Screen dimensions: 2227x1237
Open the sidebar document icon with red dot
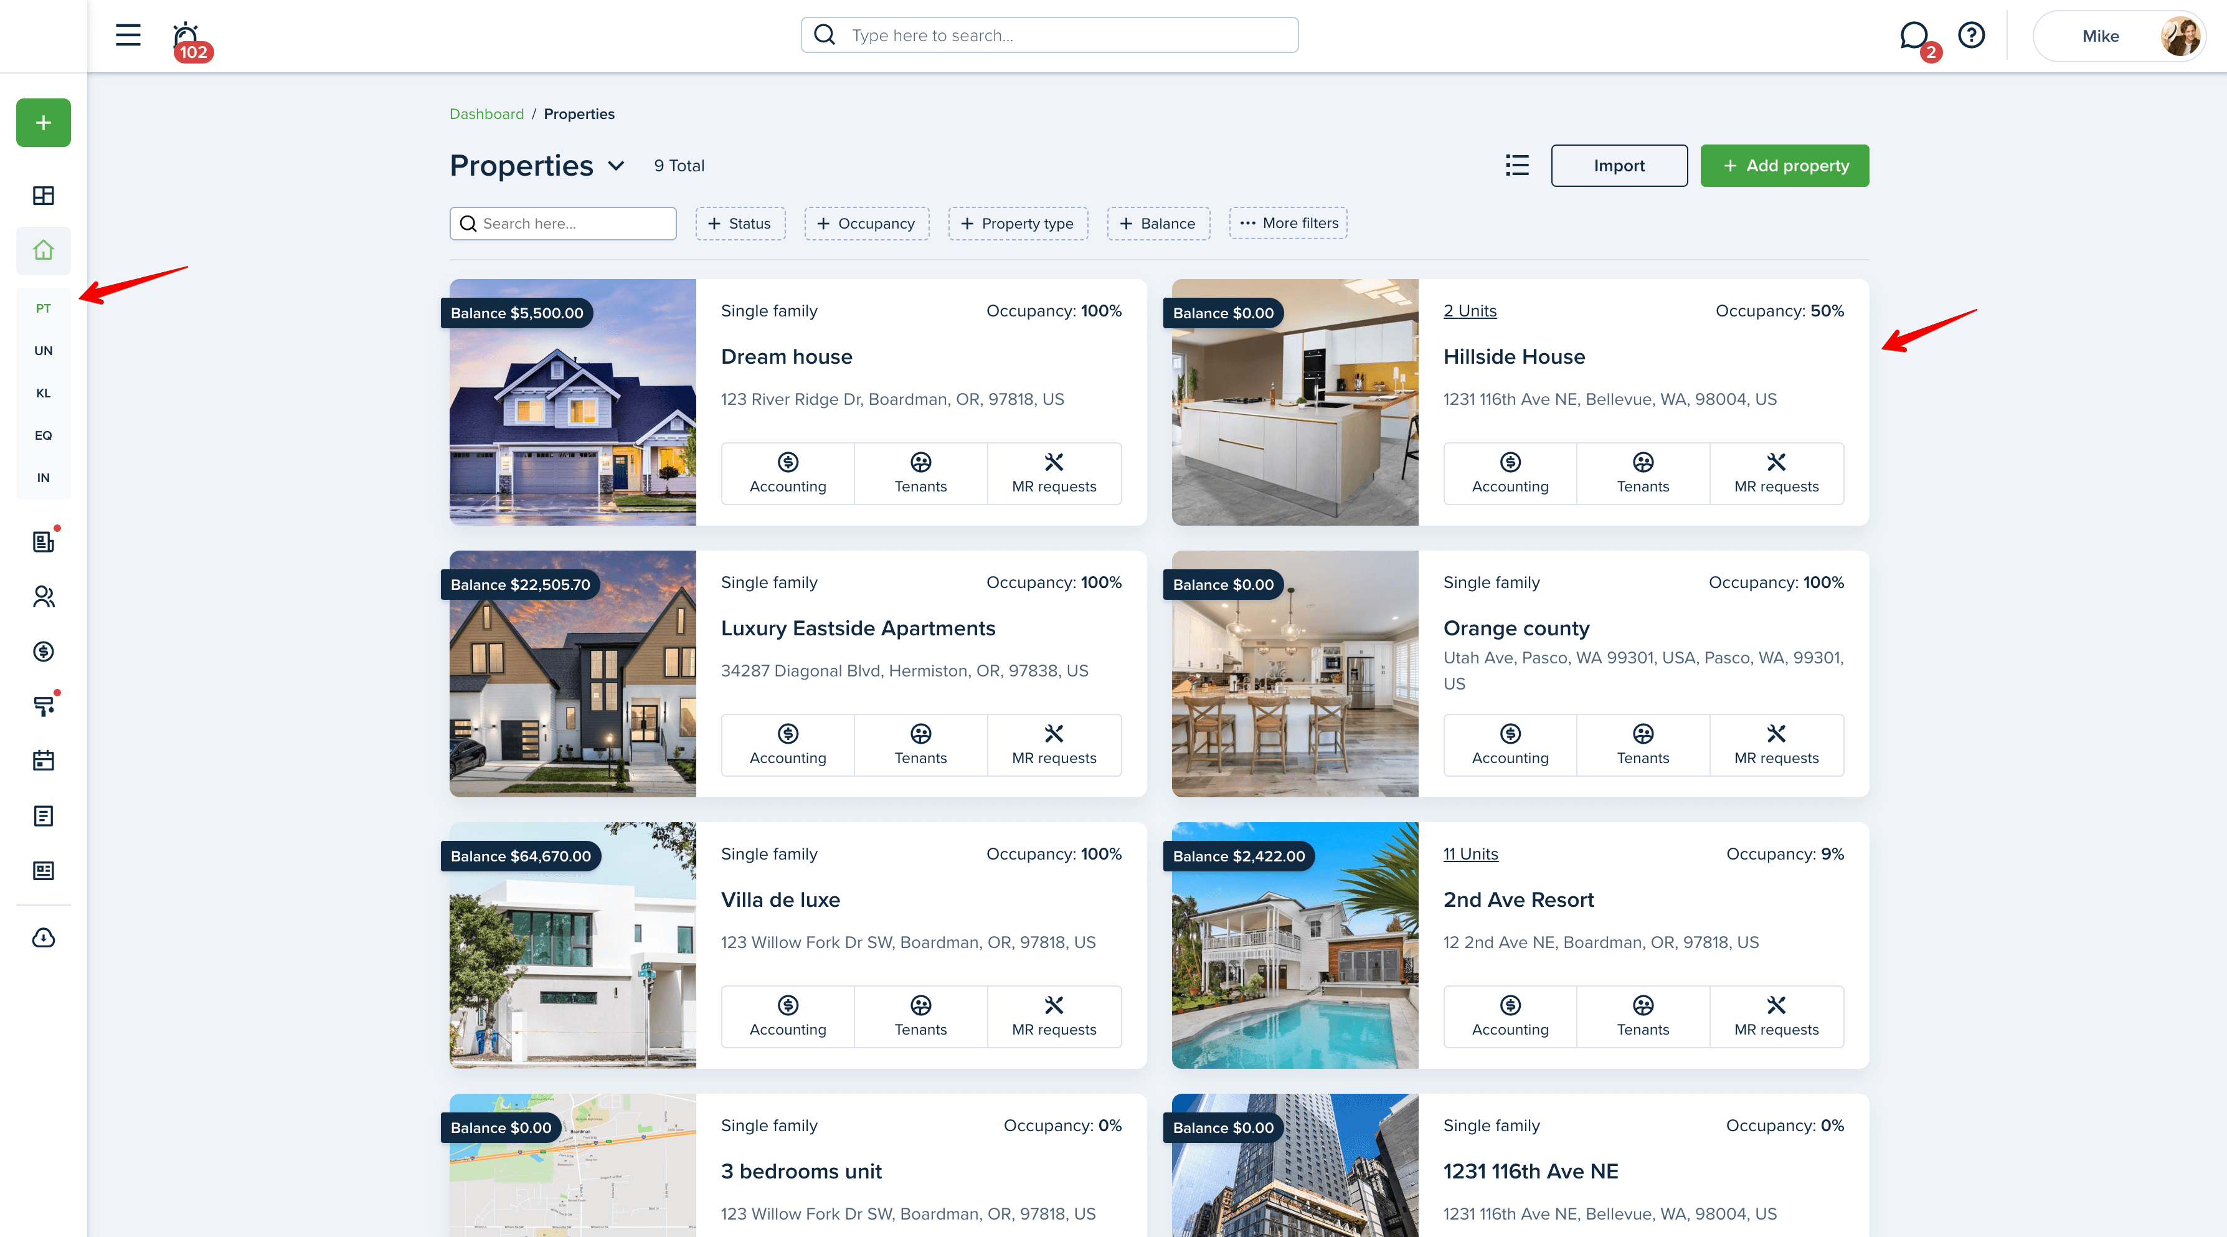tap(43, 542)
